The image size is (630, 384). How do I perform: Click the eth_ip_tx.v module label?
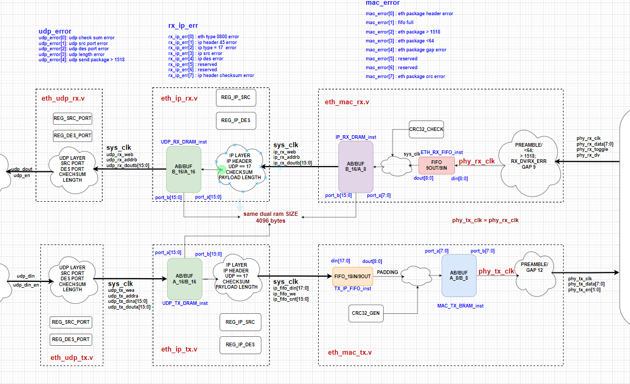pos(179,349)
